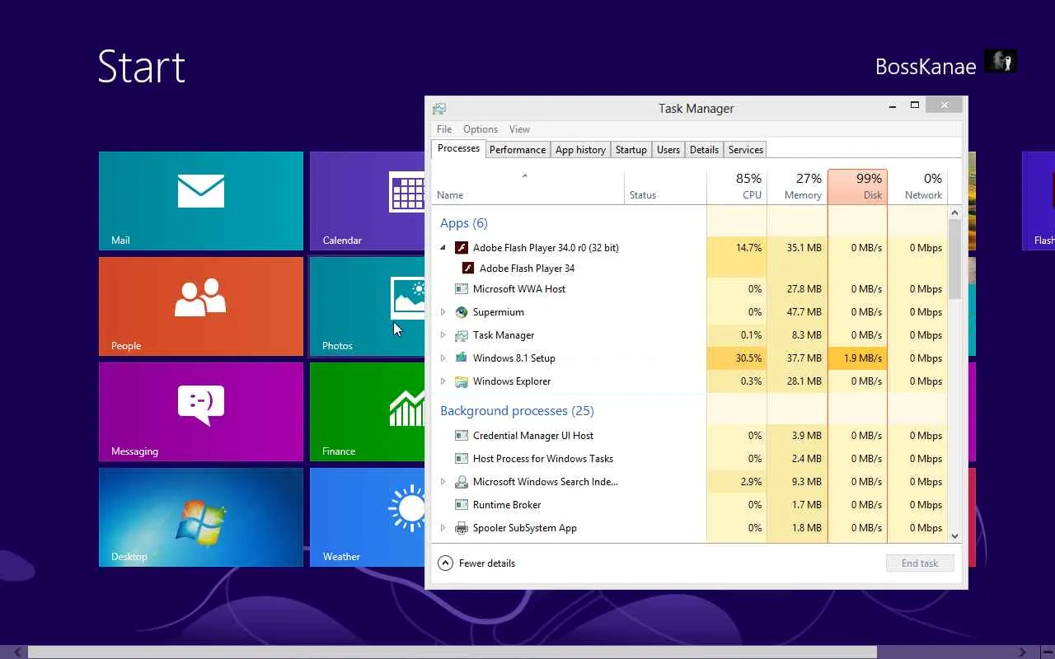Switch to the Details tab

tap(704, 150)
